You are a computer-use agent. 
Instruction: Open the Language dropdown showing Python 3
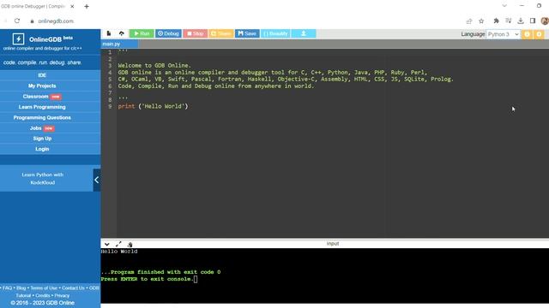pos(504,34)
